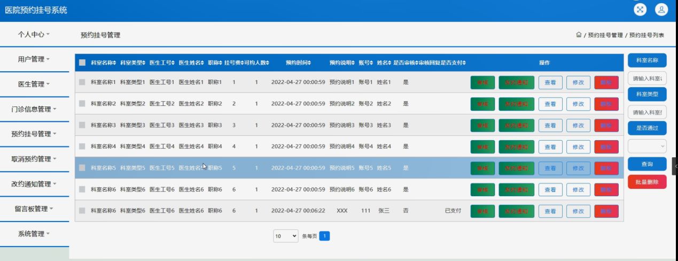Expand the 个人中心 sidebar menu

(x=34, y=34)
